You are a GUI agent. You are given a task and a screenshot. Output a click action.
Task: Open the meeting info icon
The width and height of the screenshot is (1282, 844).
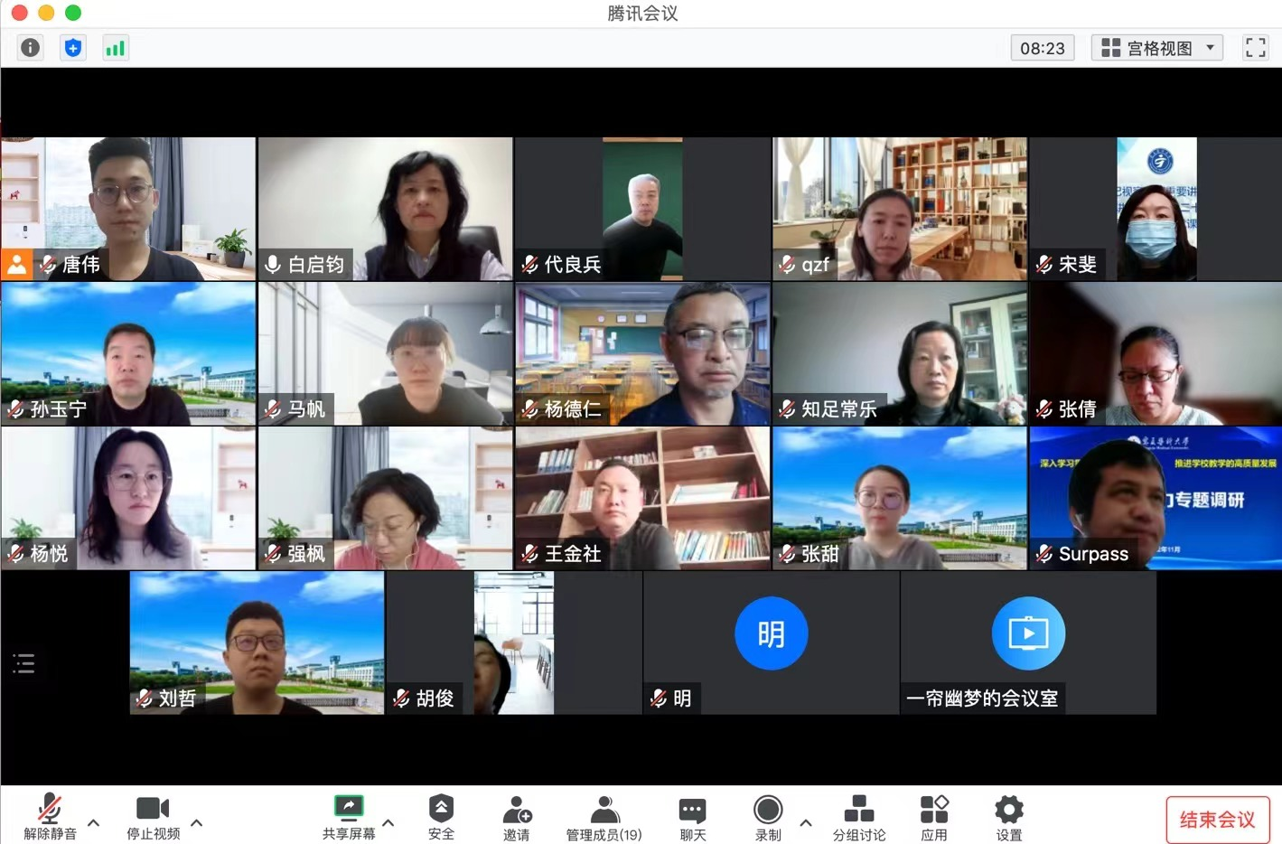pos(30,48)
